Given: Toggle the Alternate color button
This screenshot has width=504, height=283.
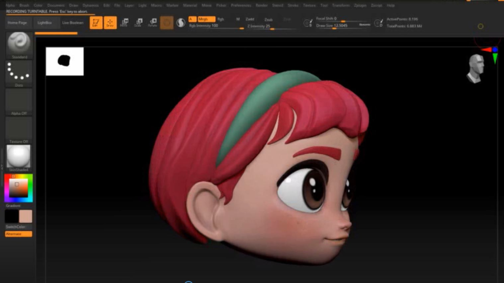Looking at the screenshot, I should [18, 234].
